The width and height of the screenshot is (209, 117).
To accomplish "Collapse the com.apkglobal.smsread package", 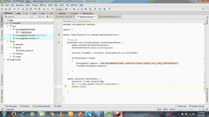I will 11,29.
